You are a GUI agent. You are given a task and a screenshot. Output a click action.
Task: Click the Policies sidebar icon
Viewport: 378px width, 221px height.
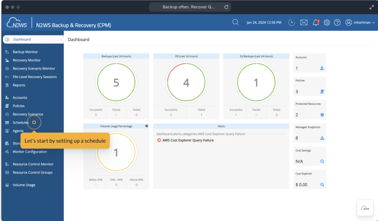[7, 106]
